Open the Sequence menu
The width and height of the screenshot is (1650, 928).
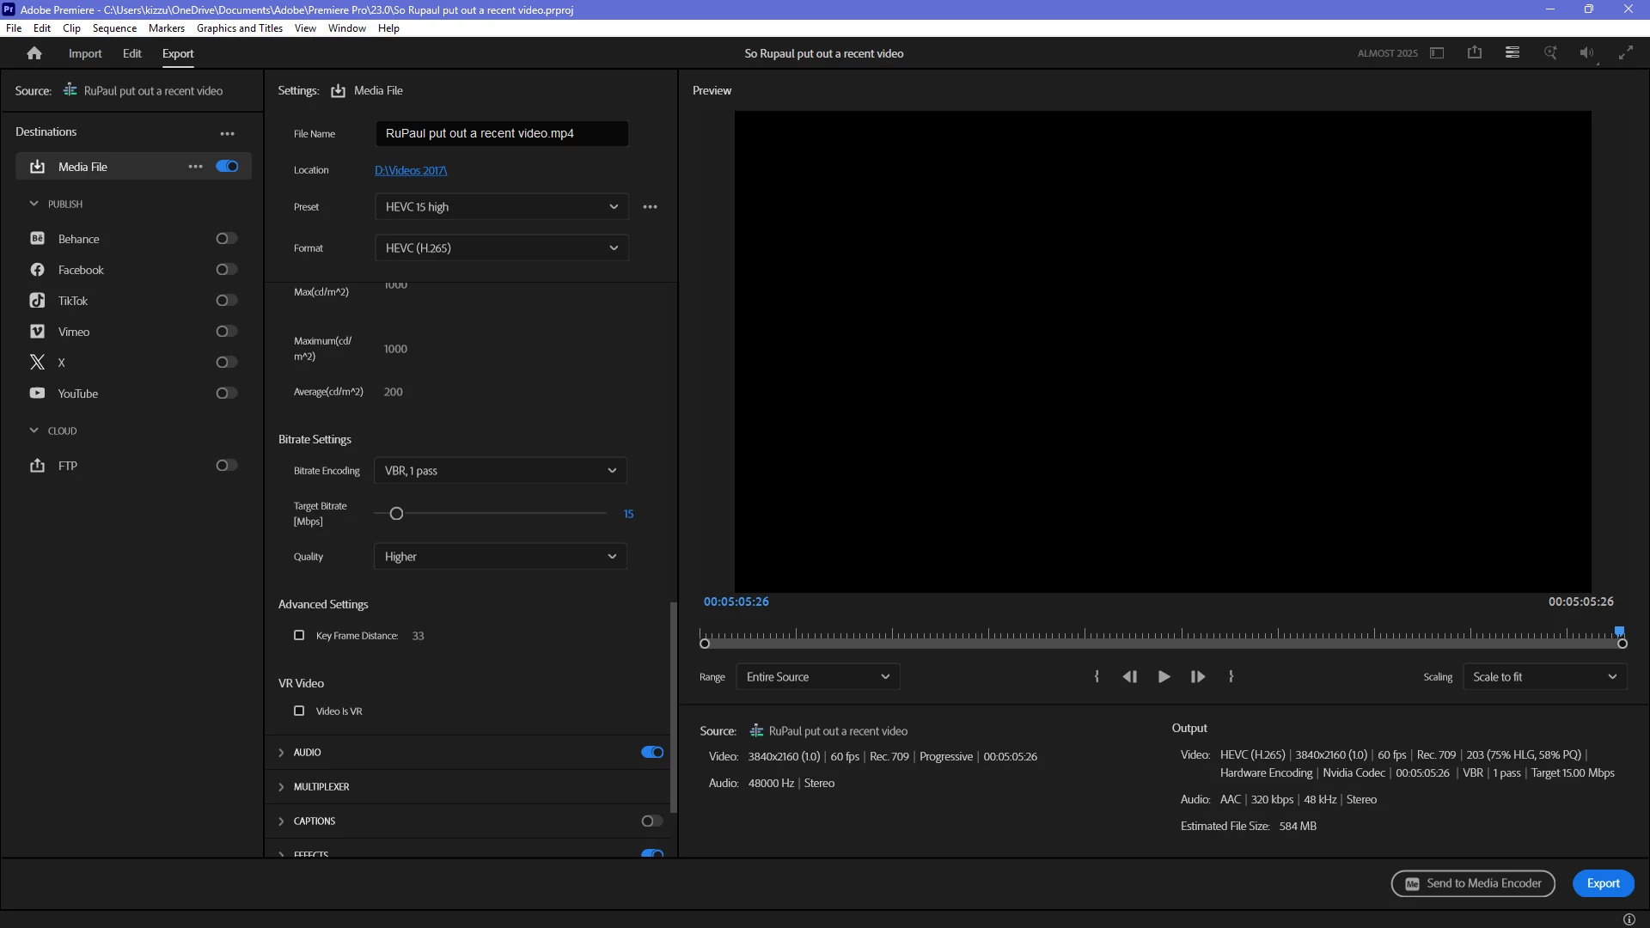(x=114, y=28)
